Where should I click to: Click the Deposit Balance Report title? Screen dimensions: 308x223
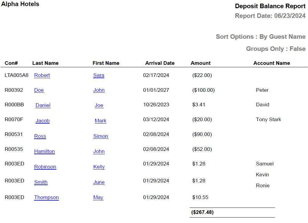pyautogui.click(x=270, y=6)
